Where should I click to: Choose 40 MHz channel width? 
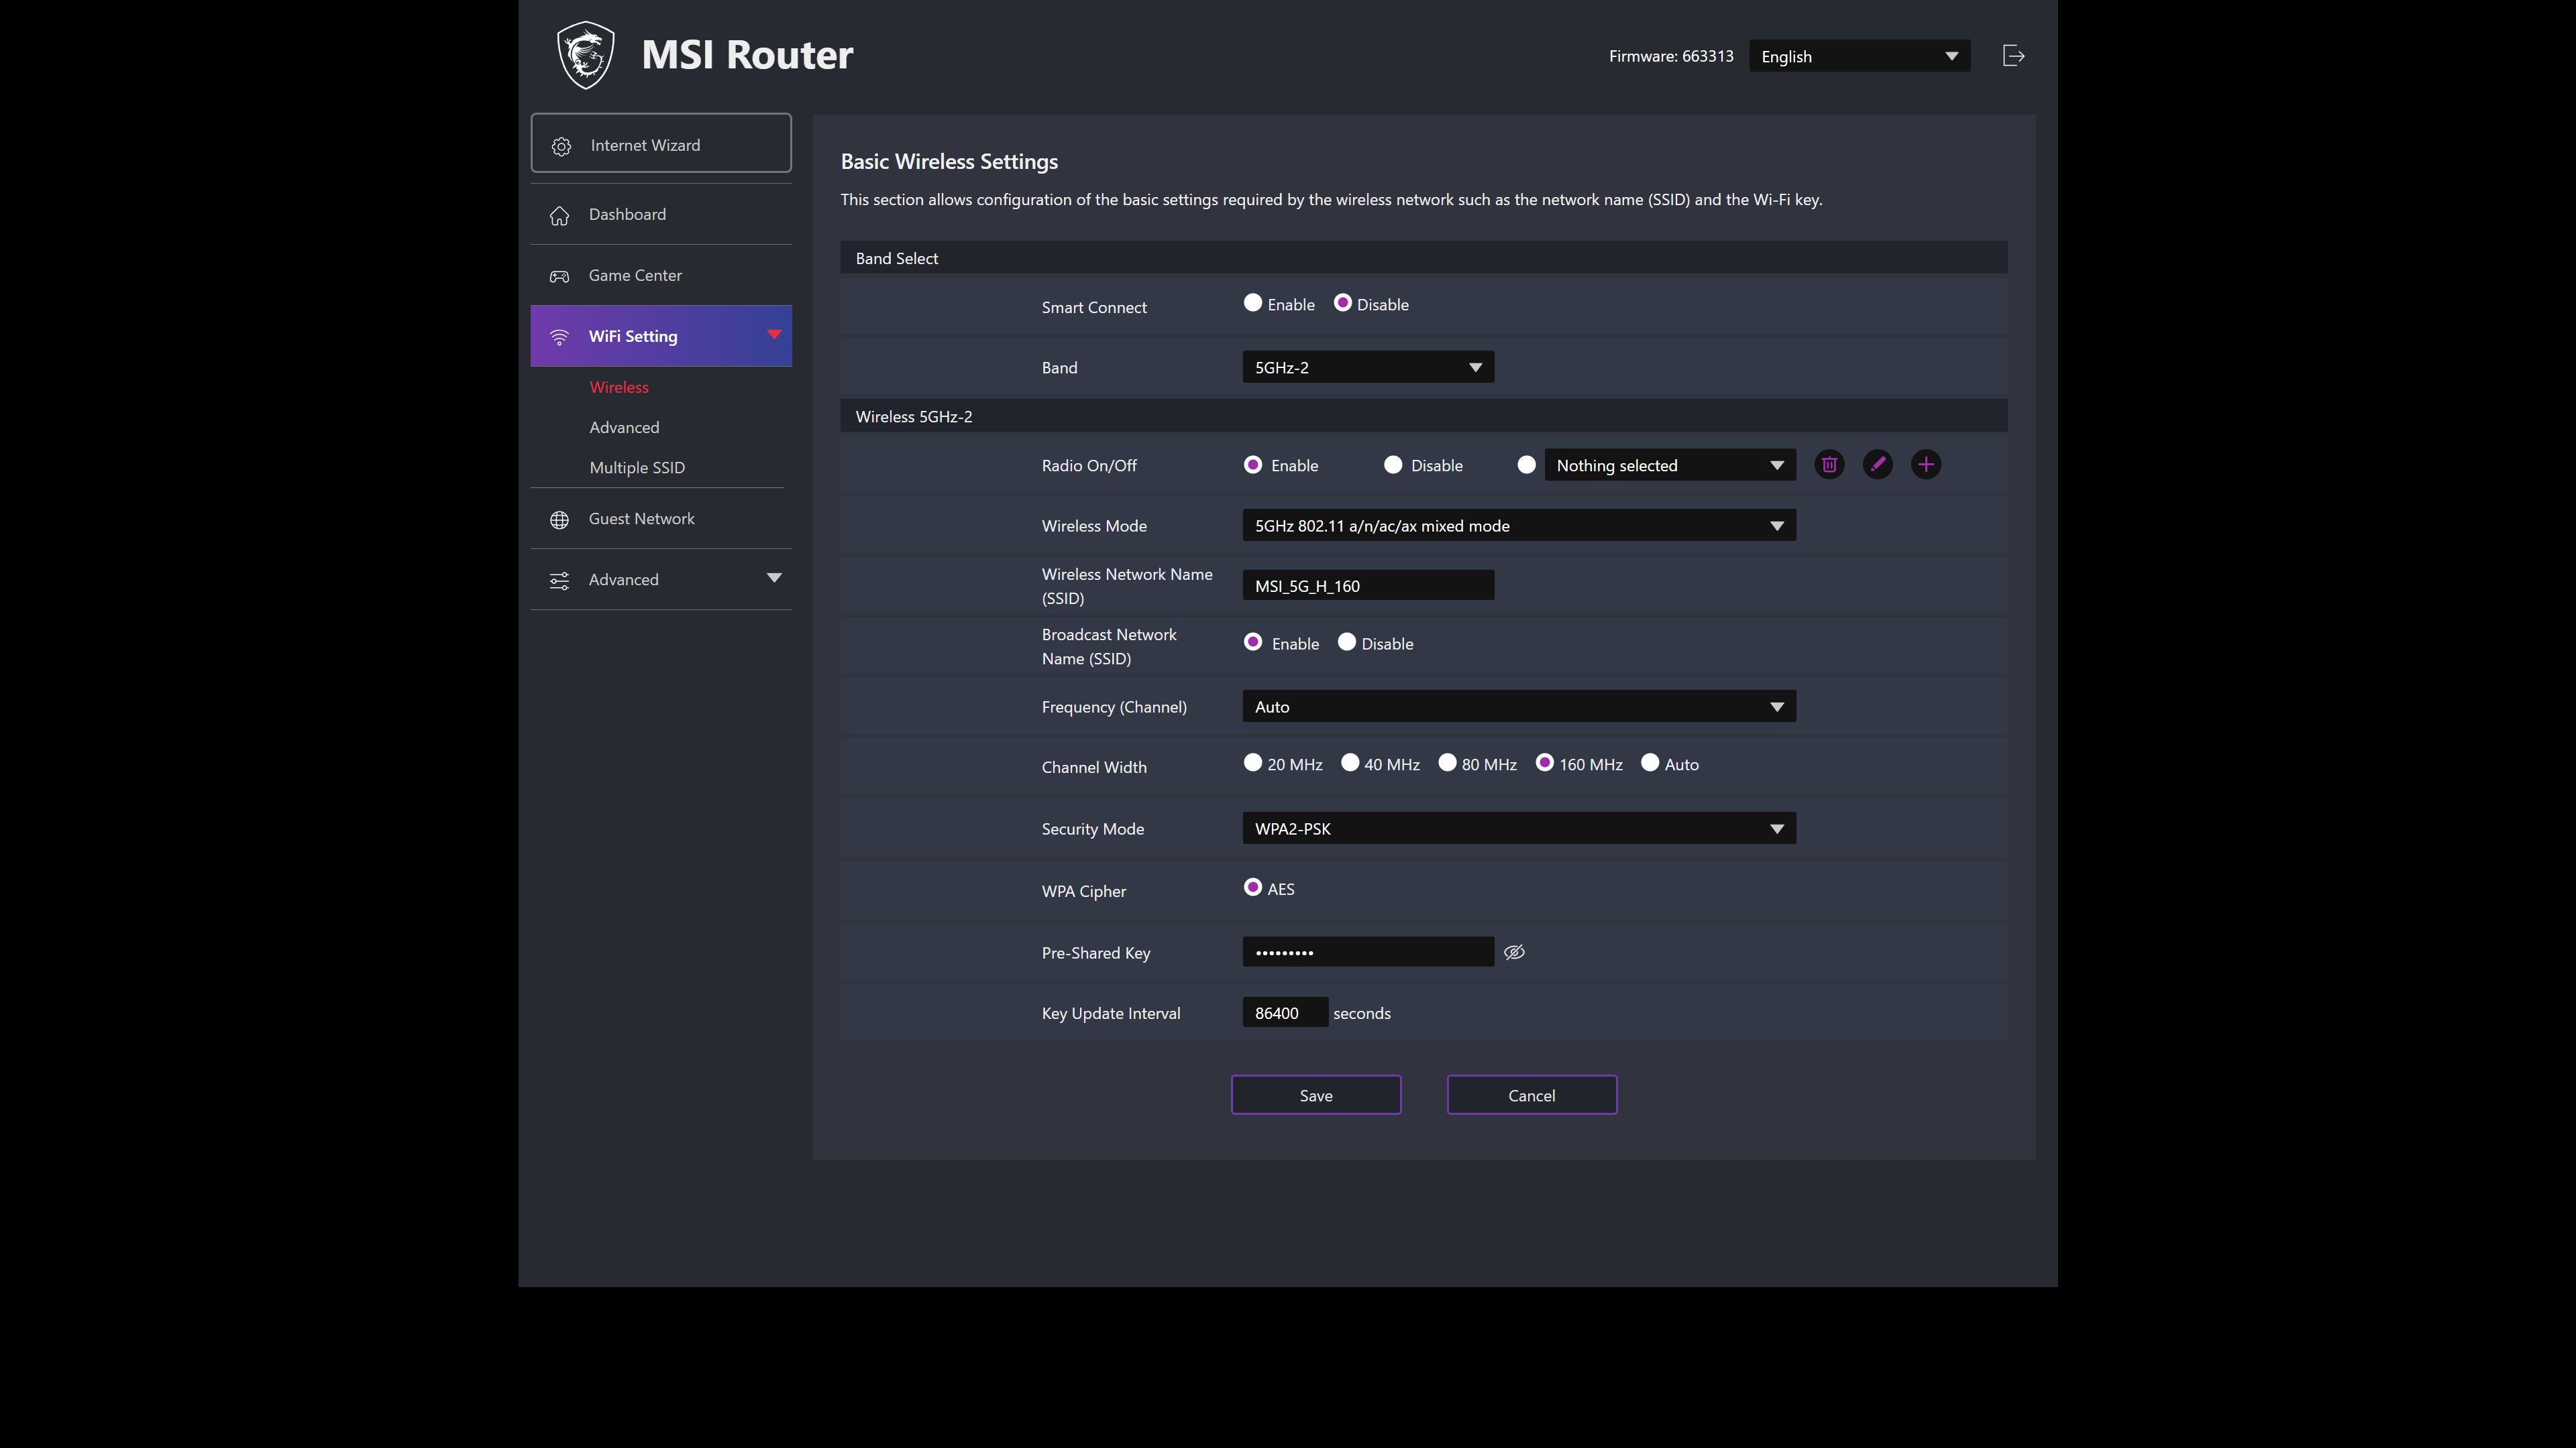coord(1349,762)
